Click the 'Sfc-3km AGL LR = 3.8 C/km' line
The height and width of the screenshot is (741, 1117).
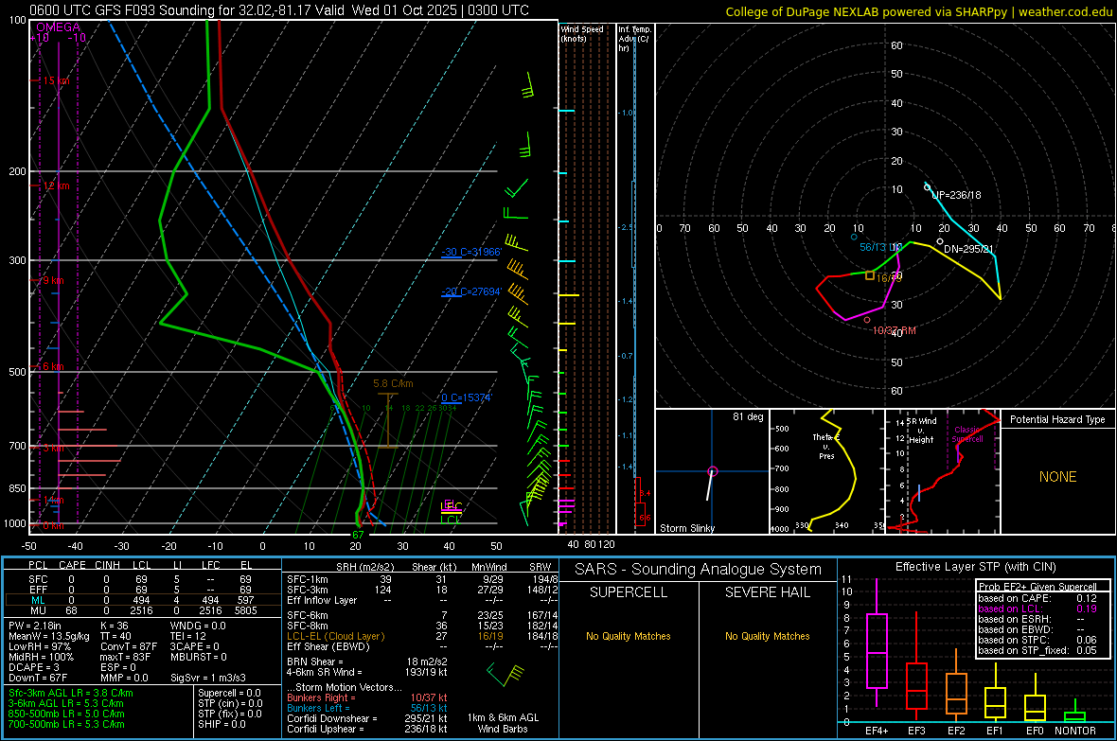pos(71,693)
